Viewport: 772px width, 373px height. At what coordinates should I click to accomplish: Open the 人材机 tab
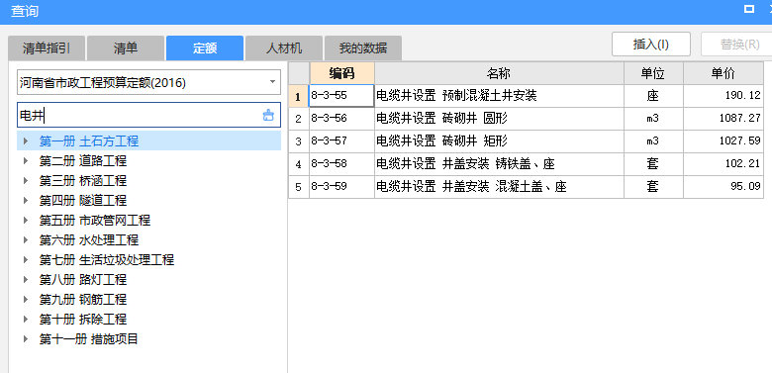pos(284,48)
